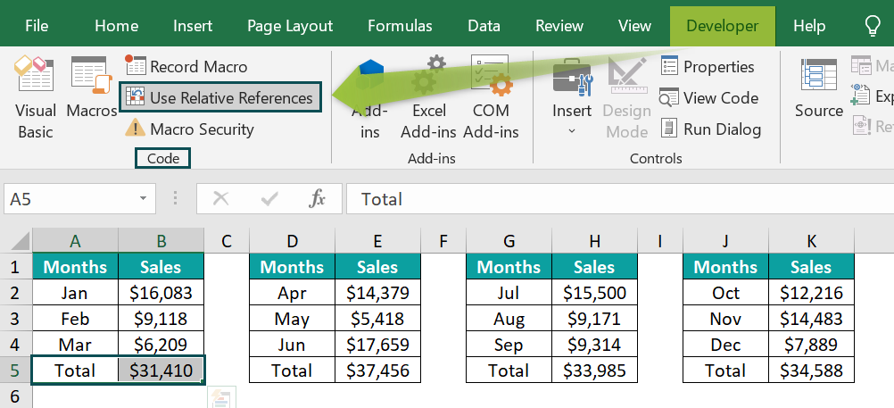894x408 pixels.
Task: Open the Help tab
Action: click(809, 26)
